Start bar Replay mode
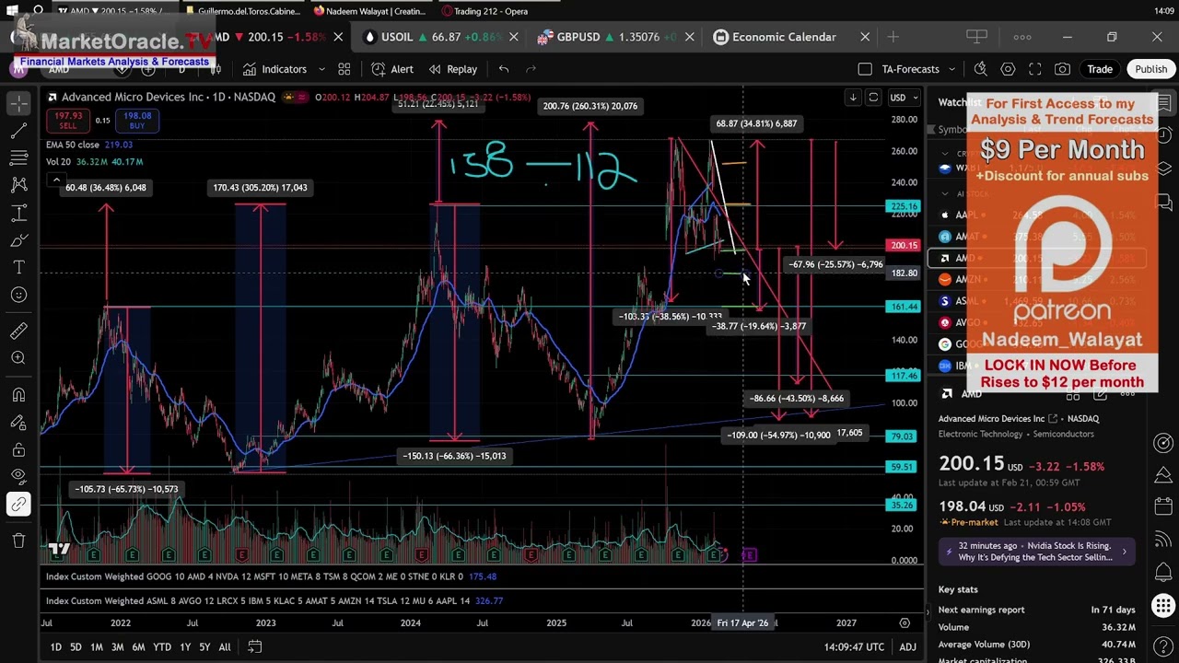 point(452,69)
